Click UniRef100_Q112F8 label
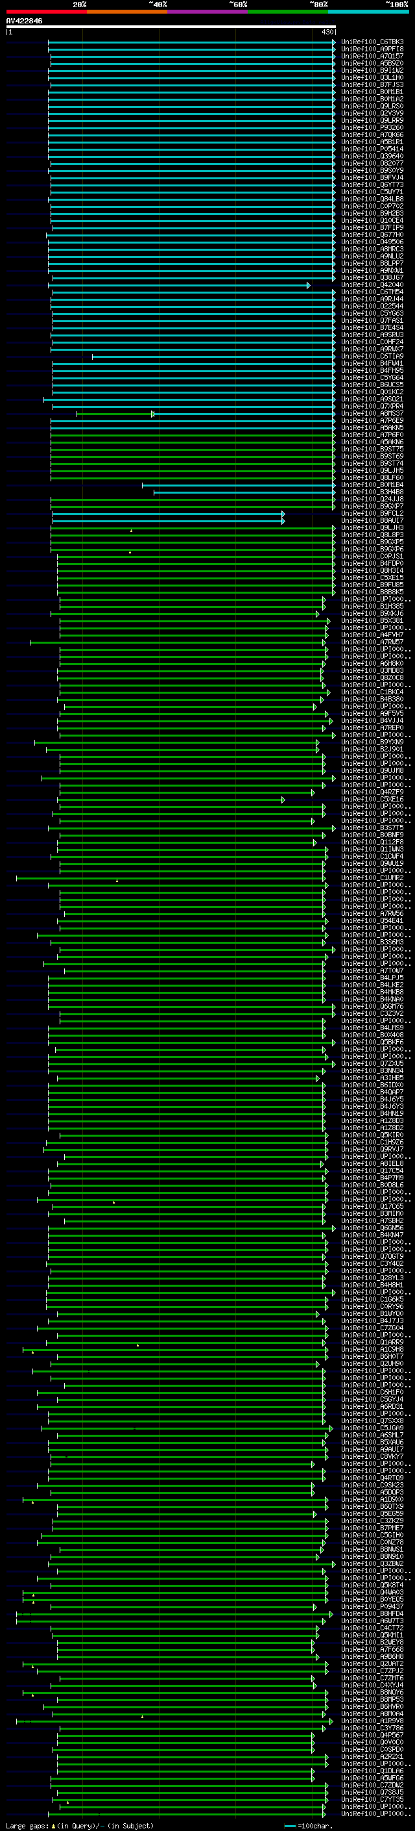The width and height of the screenshot is (415, 1831). [x=372, y=842]
